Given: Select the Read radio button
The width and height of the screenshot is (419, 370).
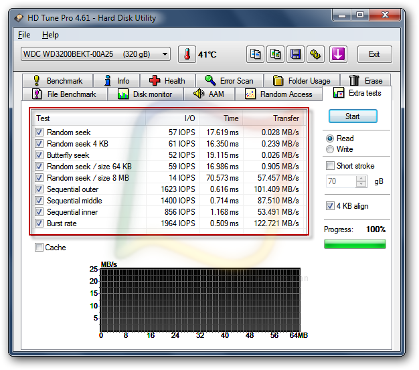Looking at the screenshot, I should [x=330, y=138].
